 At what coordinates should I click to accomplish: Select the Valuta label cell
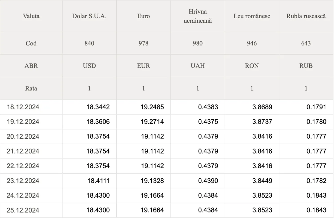pos(31,16)
